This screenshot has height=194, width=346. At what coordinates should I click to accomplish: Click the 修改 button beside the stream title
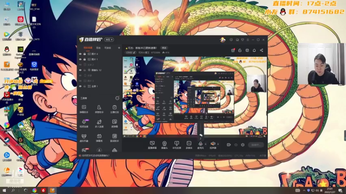click(x=164, y=48)
